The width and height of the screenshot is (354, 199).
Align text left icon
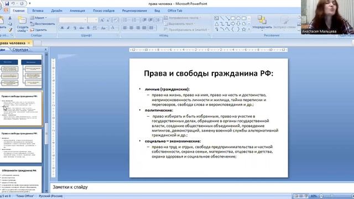click(125, 28)
